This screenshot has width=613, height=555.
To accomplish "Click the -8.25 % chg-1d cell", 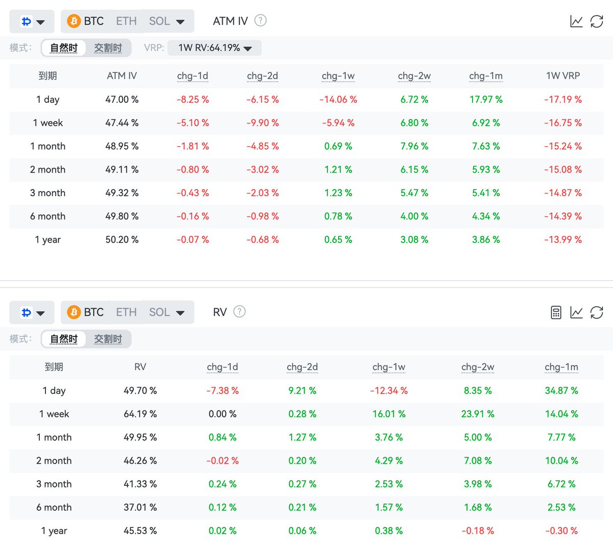I will click(193, 100).
